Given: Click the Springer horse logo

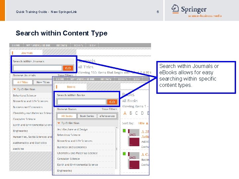Looking at the screenshot, I should pos(175,9).
